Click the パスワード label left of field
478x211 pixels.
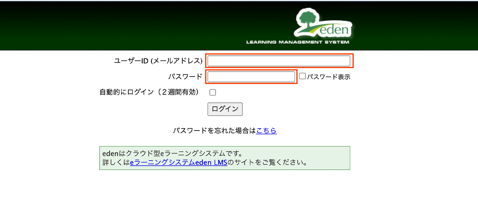[185, 76]
